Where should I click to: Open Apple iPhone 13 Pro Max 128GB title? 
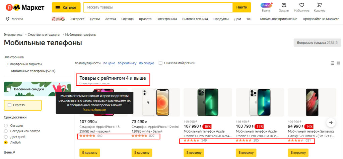click(x=208, y=134)
